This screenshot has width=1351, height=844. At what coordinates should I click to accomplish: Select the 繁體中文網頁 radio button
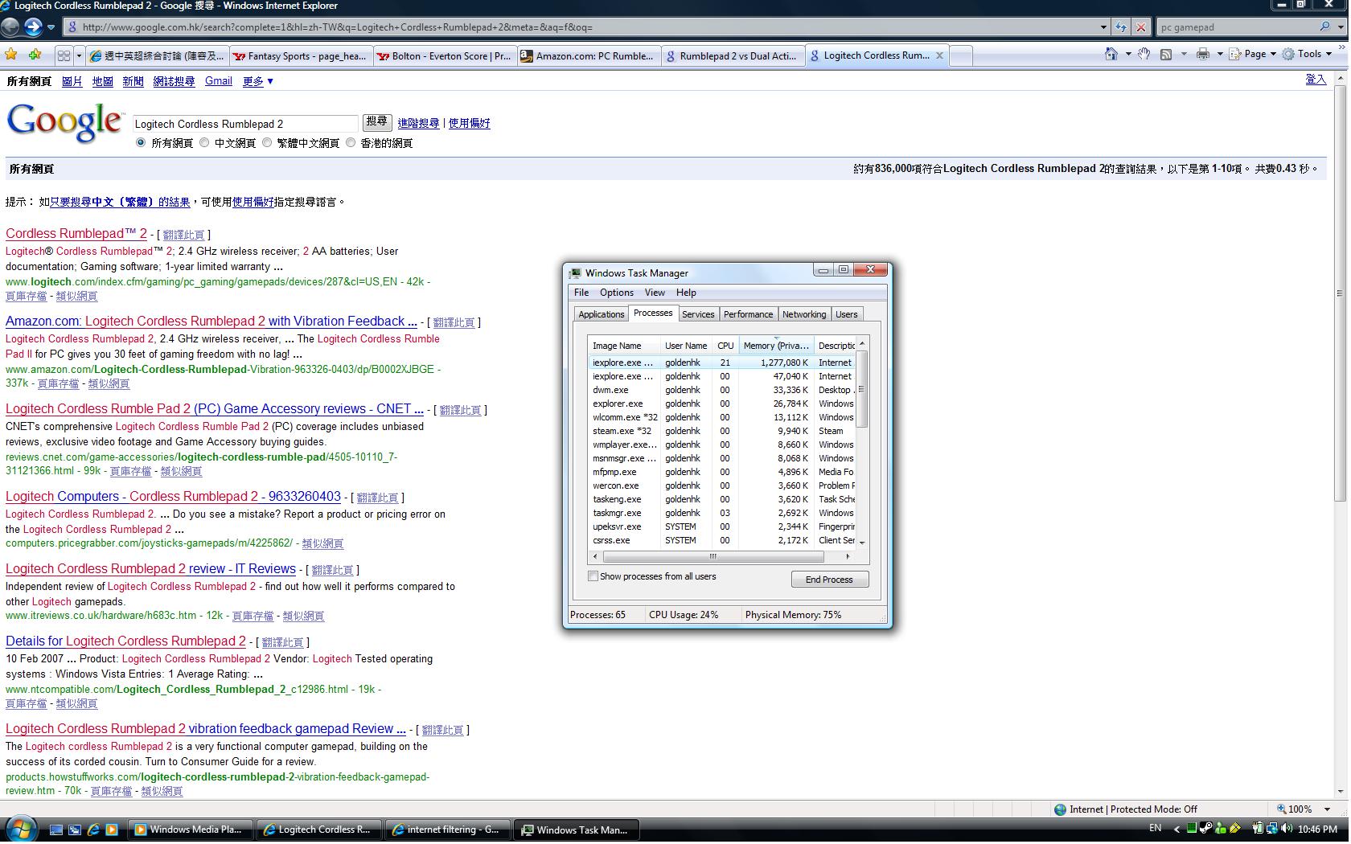[x=267, y=143]
